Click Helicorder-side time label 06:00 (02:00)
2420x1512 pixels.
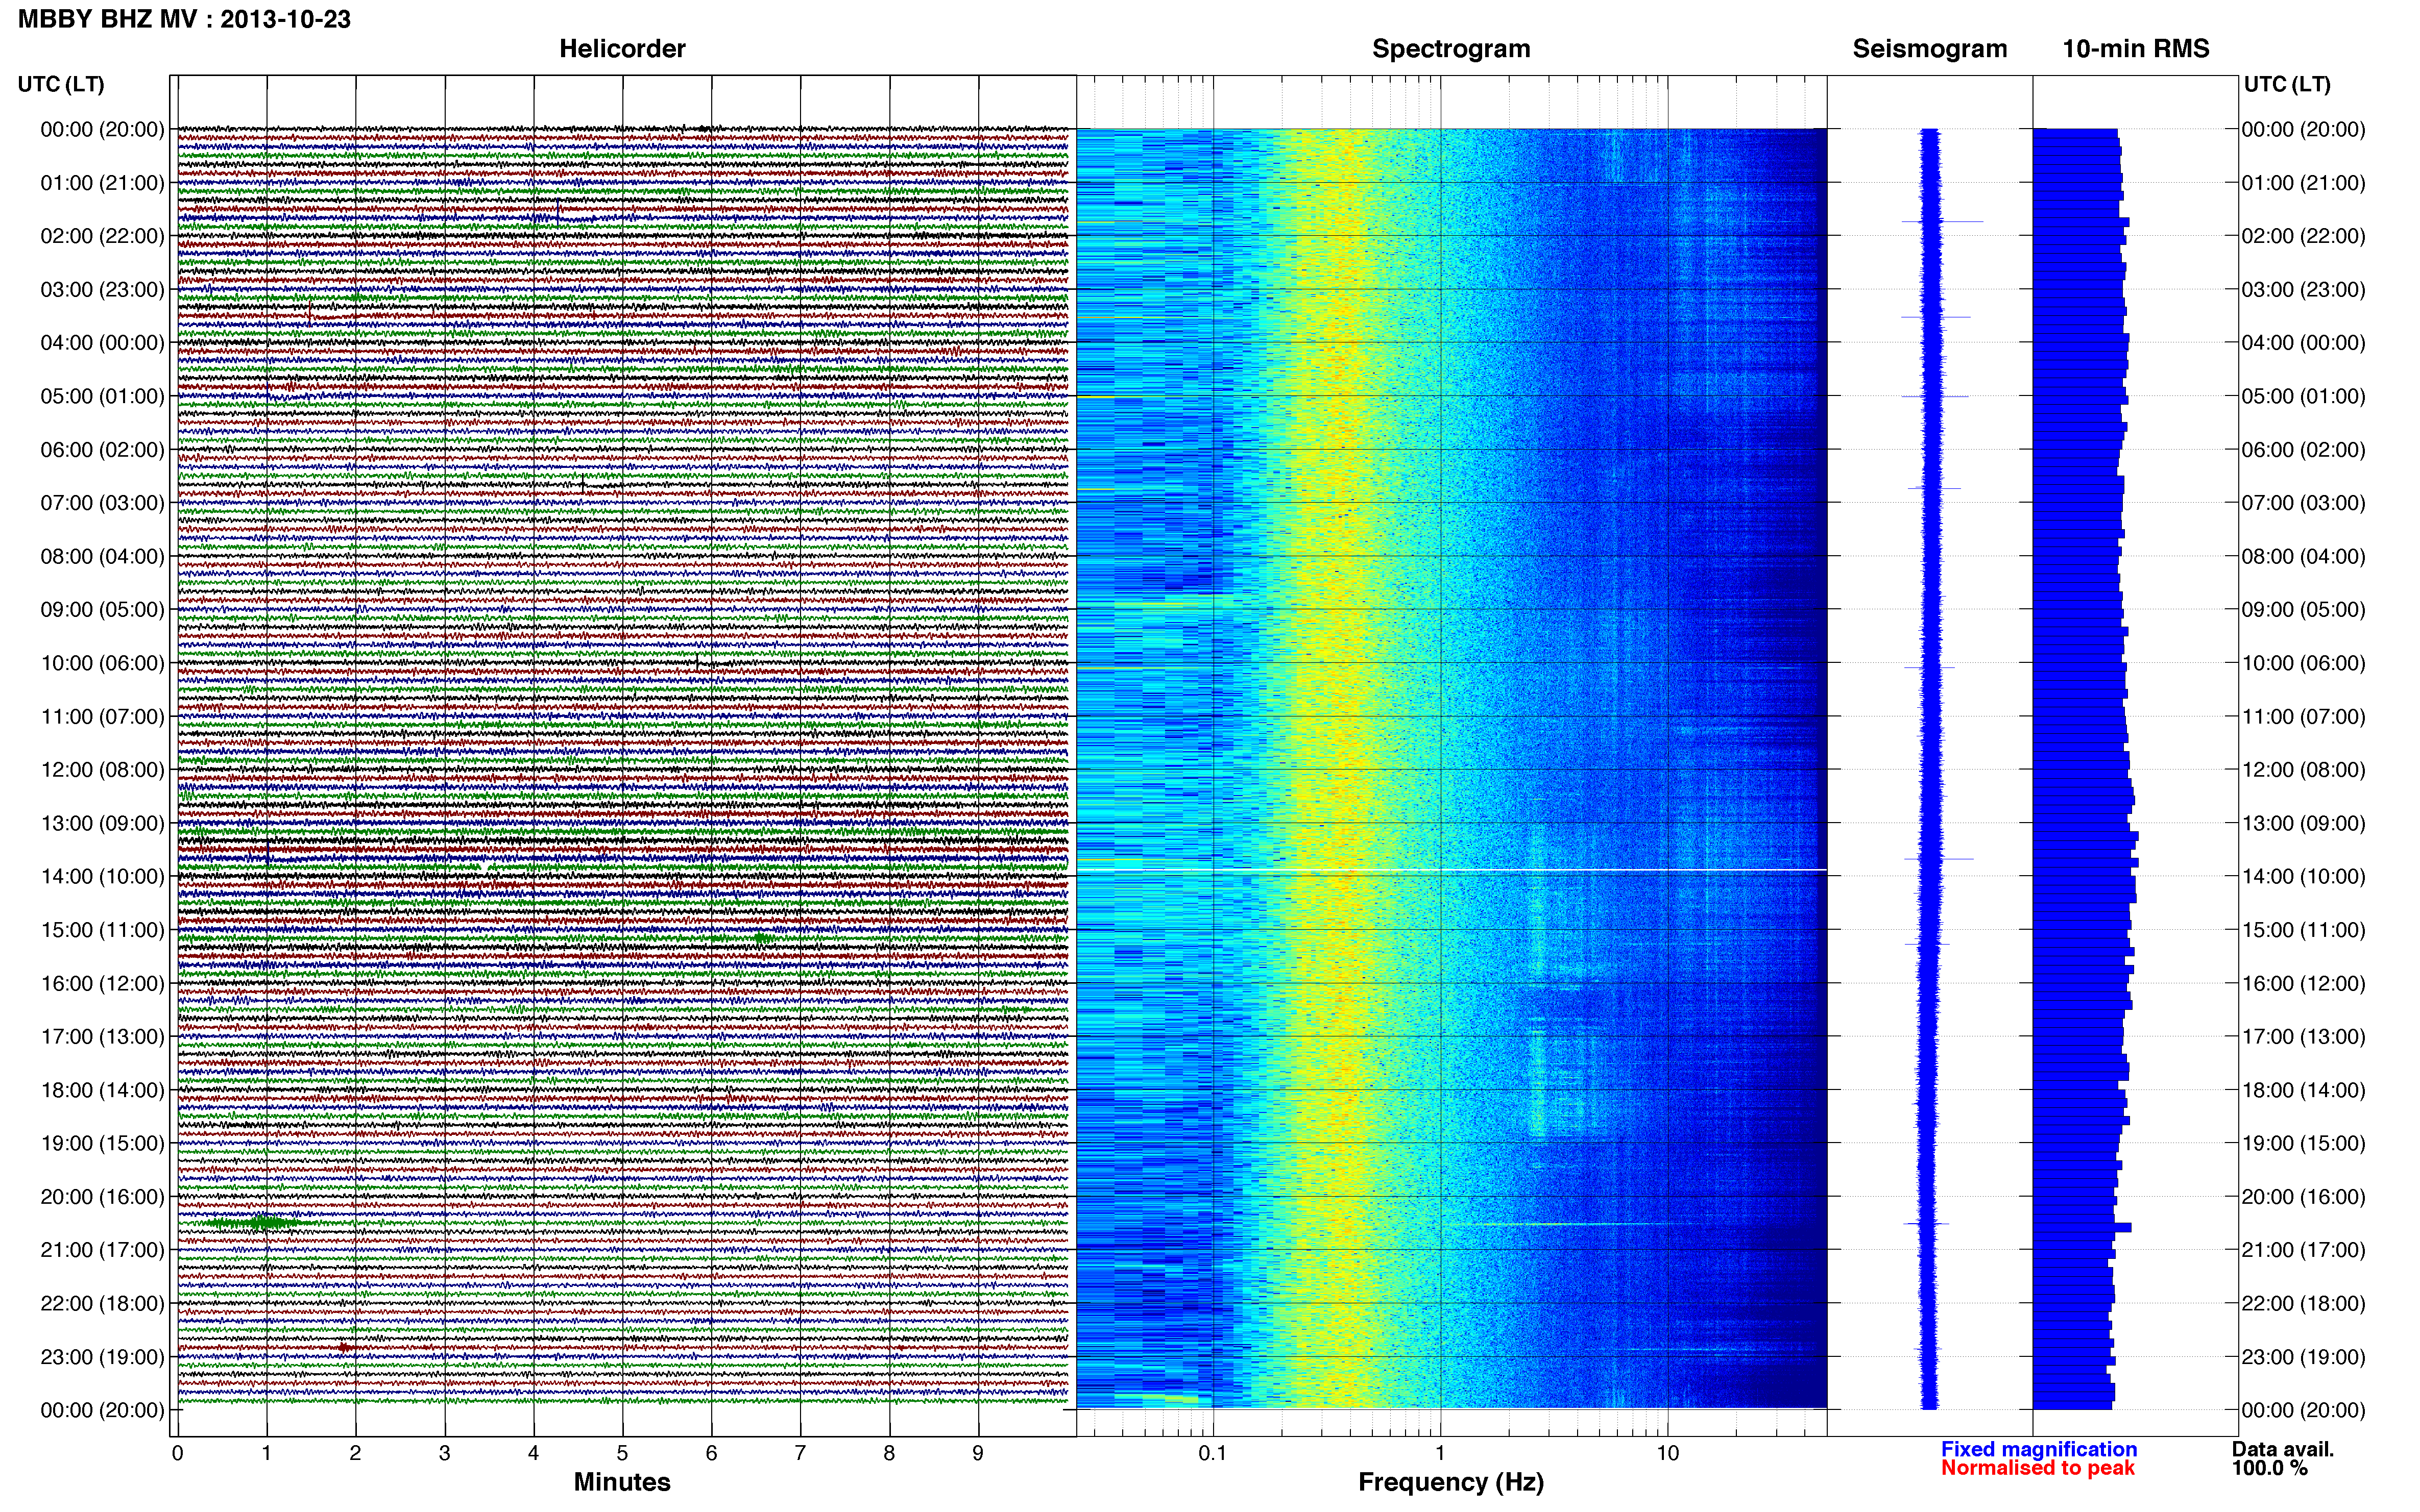(x=102, y=450)
